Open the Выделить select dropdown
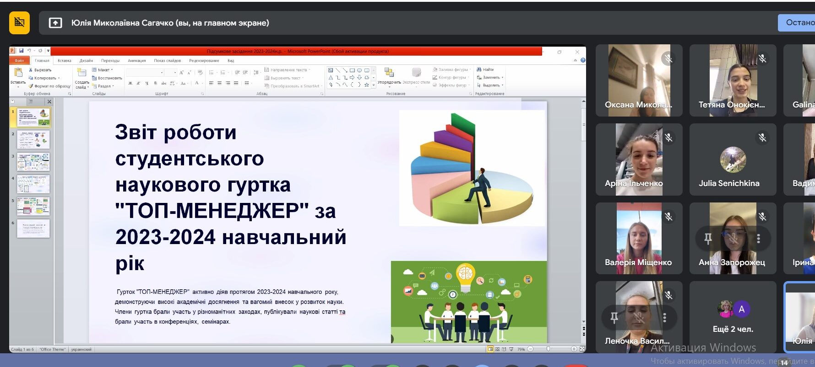Screen dimensions: 815x367 coord(490,85)
